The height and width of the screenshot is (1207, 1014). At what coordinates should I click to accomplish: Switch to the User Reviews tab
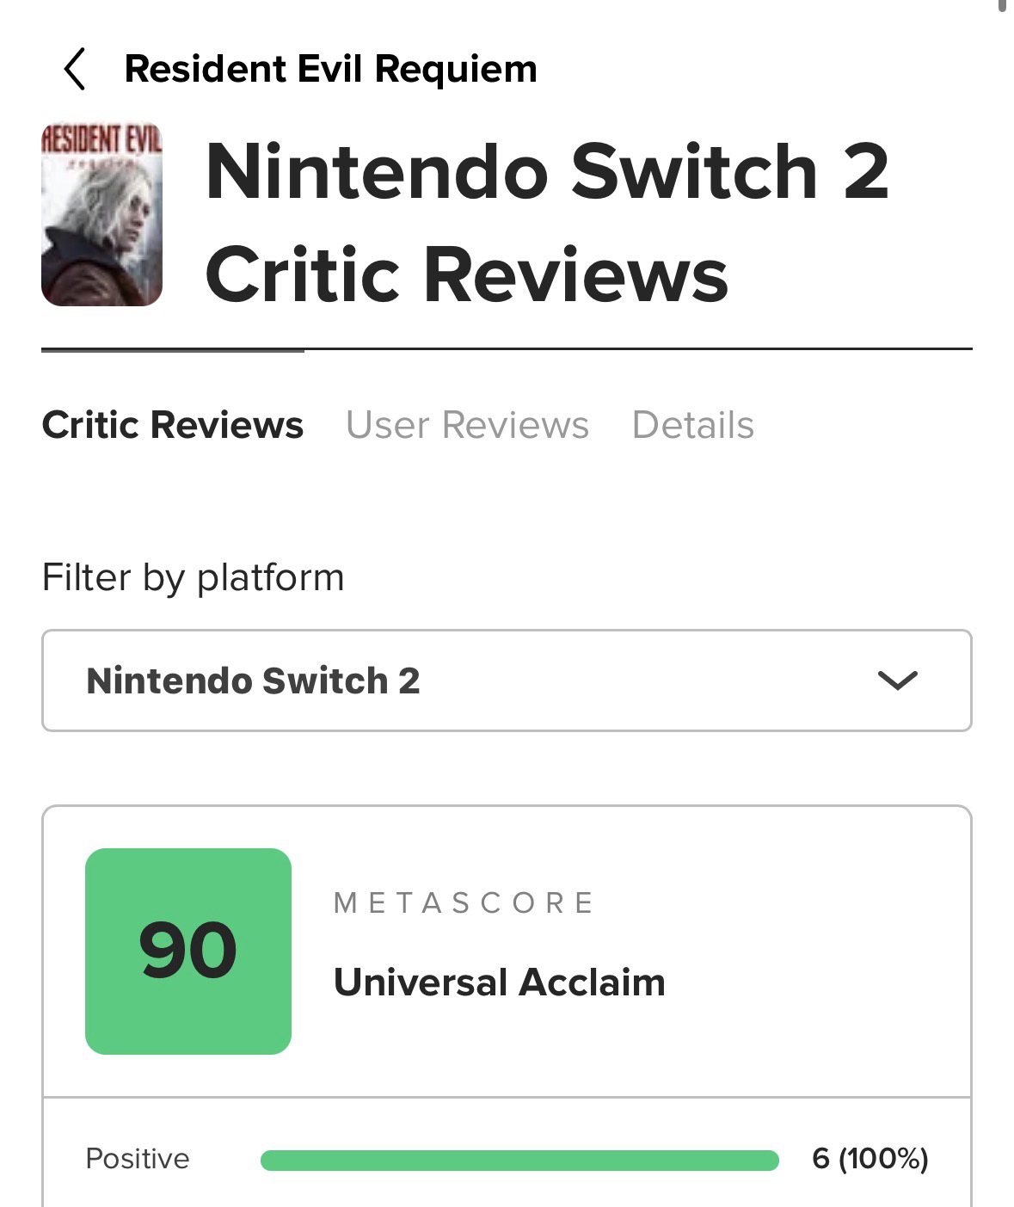coord(467,425)
